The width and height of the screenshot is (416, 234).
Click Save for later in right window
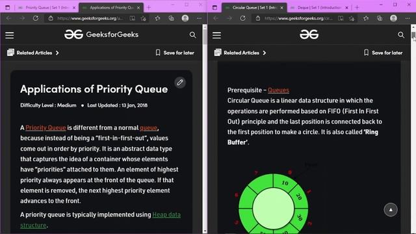pyautogui.click(x=387, y=53)
